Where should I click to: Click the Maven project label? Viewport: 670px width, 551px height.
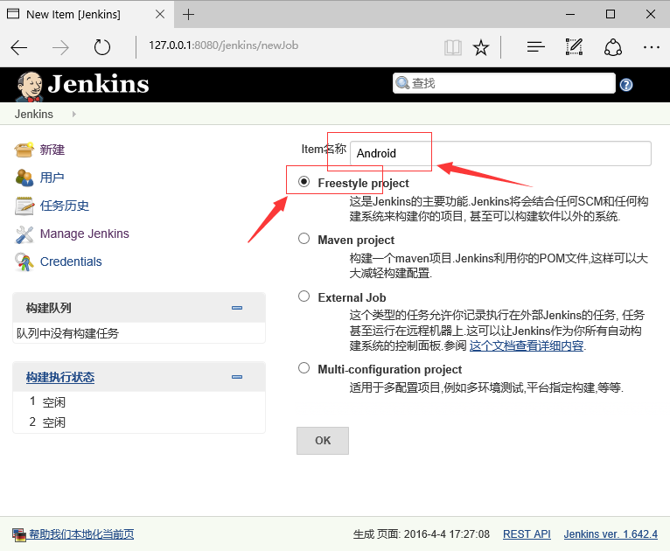[x=356, y=240]
